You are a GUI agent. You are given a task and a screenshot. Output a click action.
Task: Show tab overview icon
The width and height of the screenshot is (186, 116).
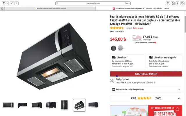182,3
